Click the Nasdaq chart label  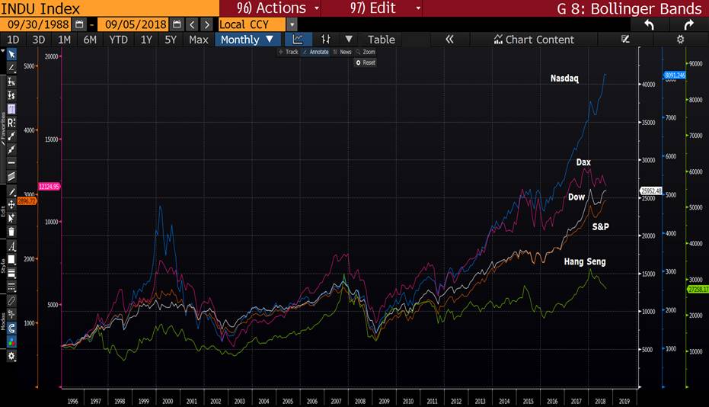point(564,79)
